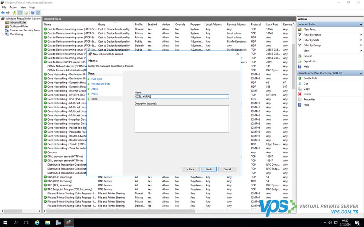Open the Windows Start menu

coord(5,223)
